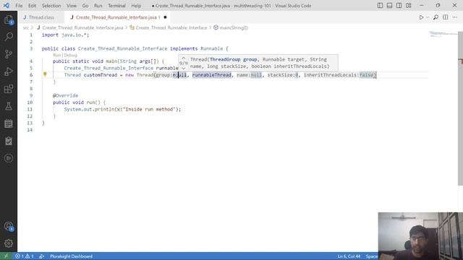The image size is (463, 260).
Task: Click the Run CodeLens above main
Action: pyautogui.click(x=56, y=55)
